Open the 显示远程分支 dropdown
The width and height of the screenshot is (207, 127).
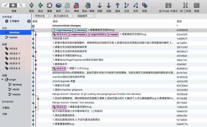[63, 16]
